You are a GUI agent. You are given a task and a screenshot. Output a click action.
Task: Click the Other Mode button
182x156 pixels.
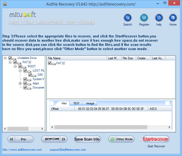pos(121,139)
